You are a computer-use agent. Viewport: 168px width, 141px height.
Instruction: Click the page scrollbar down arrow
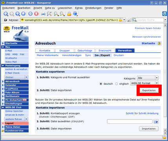[x=165, y=133]
